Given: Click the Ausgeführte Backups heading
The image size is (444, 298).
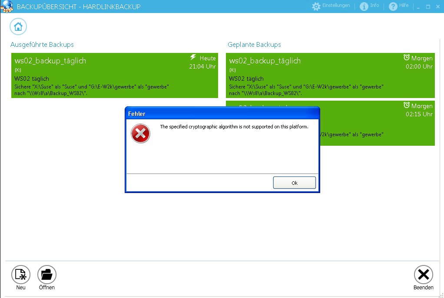Looking at the screenshot, I should click(42, 45).
